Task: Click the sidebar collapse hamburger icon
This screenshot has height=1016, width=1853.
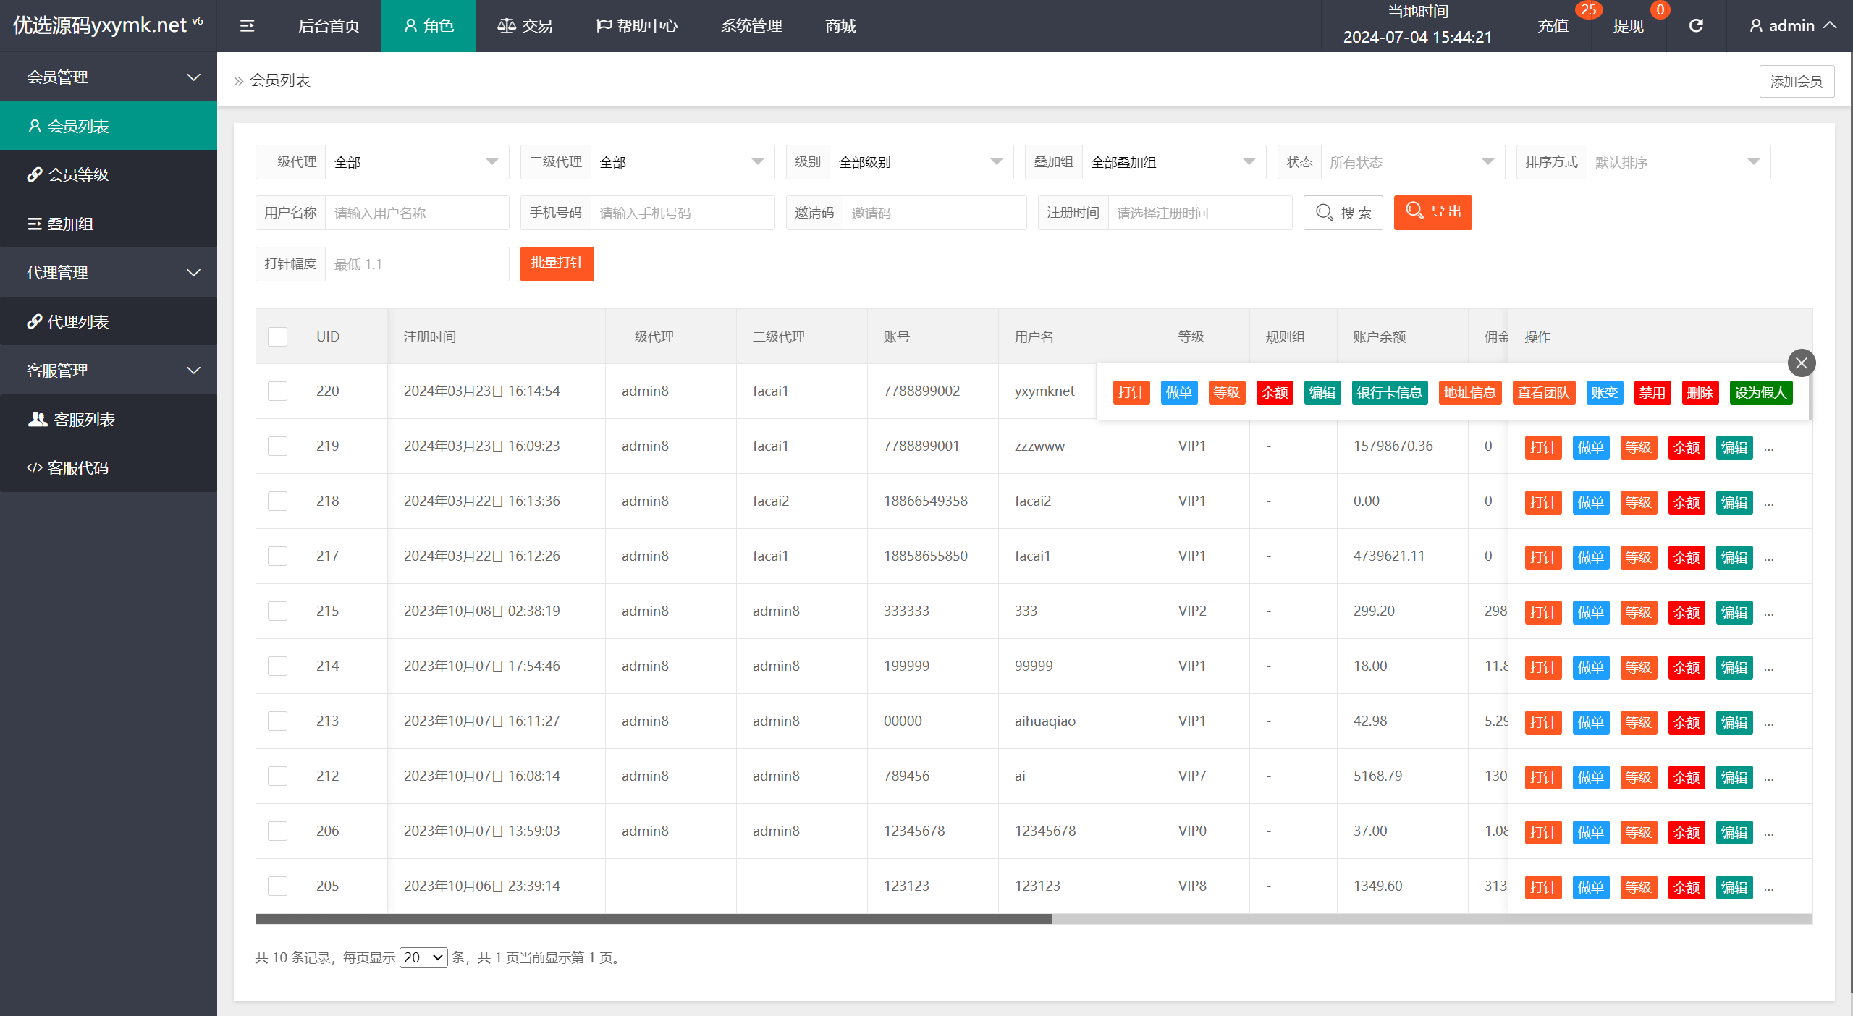Action: tap(247, 26)
